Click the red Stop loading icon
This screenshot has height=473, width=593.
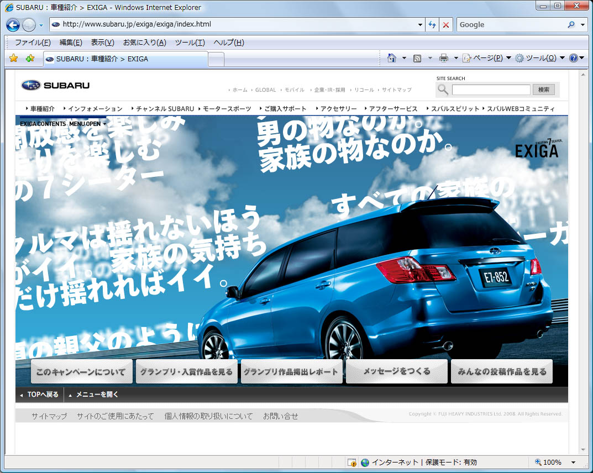pos(446,25)
